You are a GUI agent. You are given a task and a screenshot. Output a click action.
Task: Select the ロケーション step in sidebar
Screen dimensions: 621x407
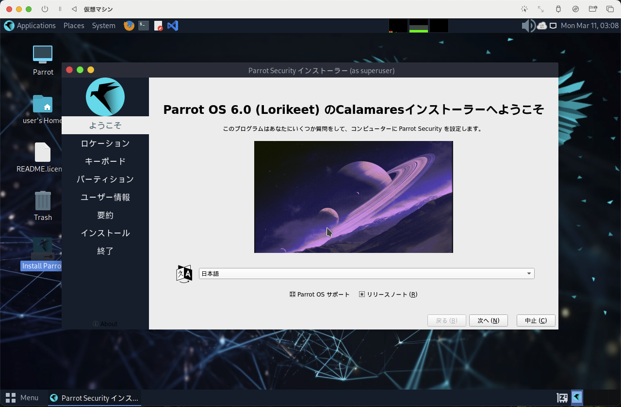click(105, 143)
